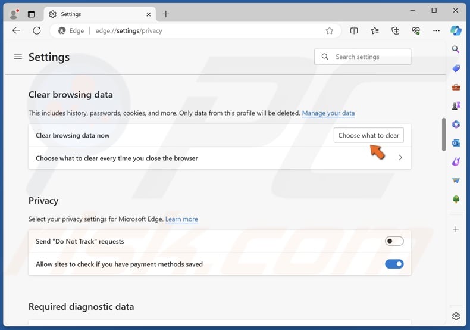Viewport: 470px width, 330px height.
Task: Click the Settings tab title
Action: pos(71,14)
